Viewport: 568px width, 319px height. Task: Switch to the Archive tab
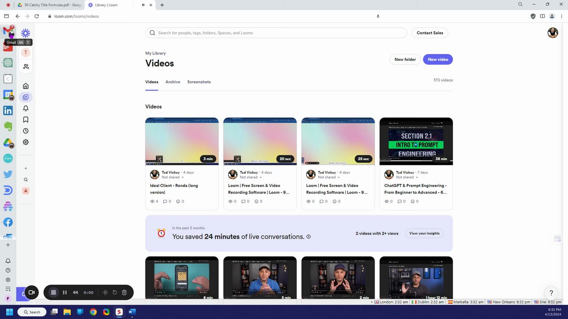click(x=173, y=82)
